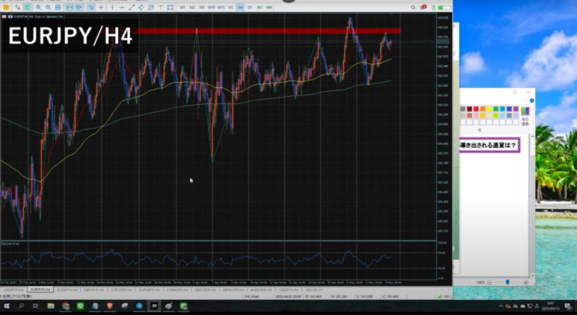This screenshot has width=577, height=315.
Task: Pick the pink swatch in Paint palette
Action: tap(476, 116)
